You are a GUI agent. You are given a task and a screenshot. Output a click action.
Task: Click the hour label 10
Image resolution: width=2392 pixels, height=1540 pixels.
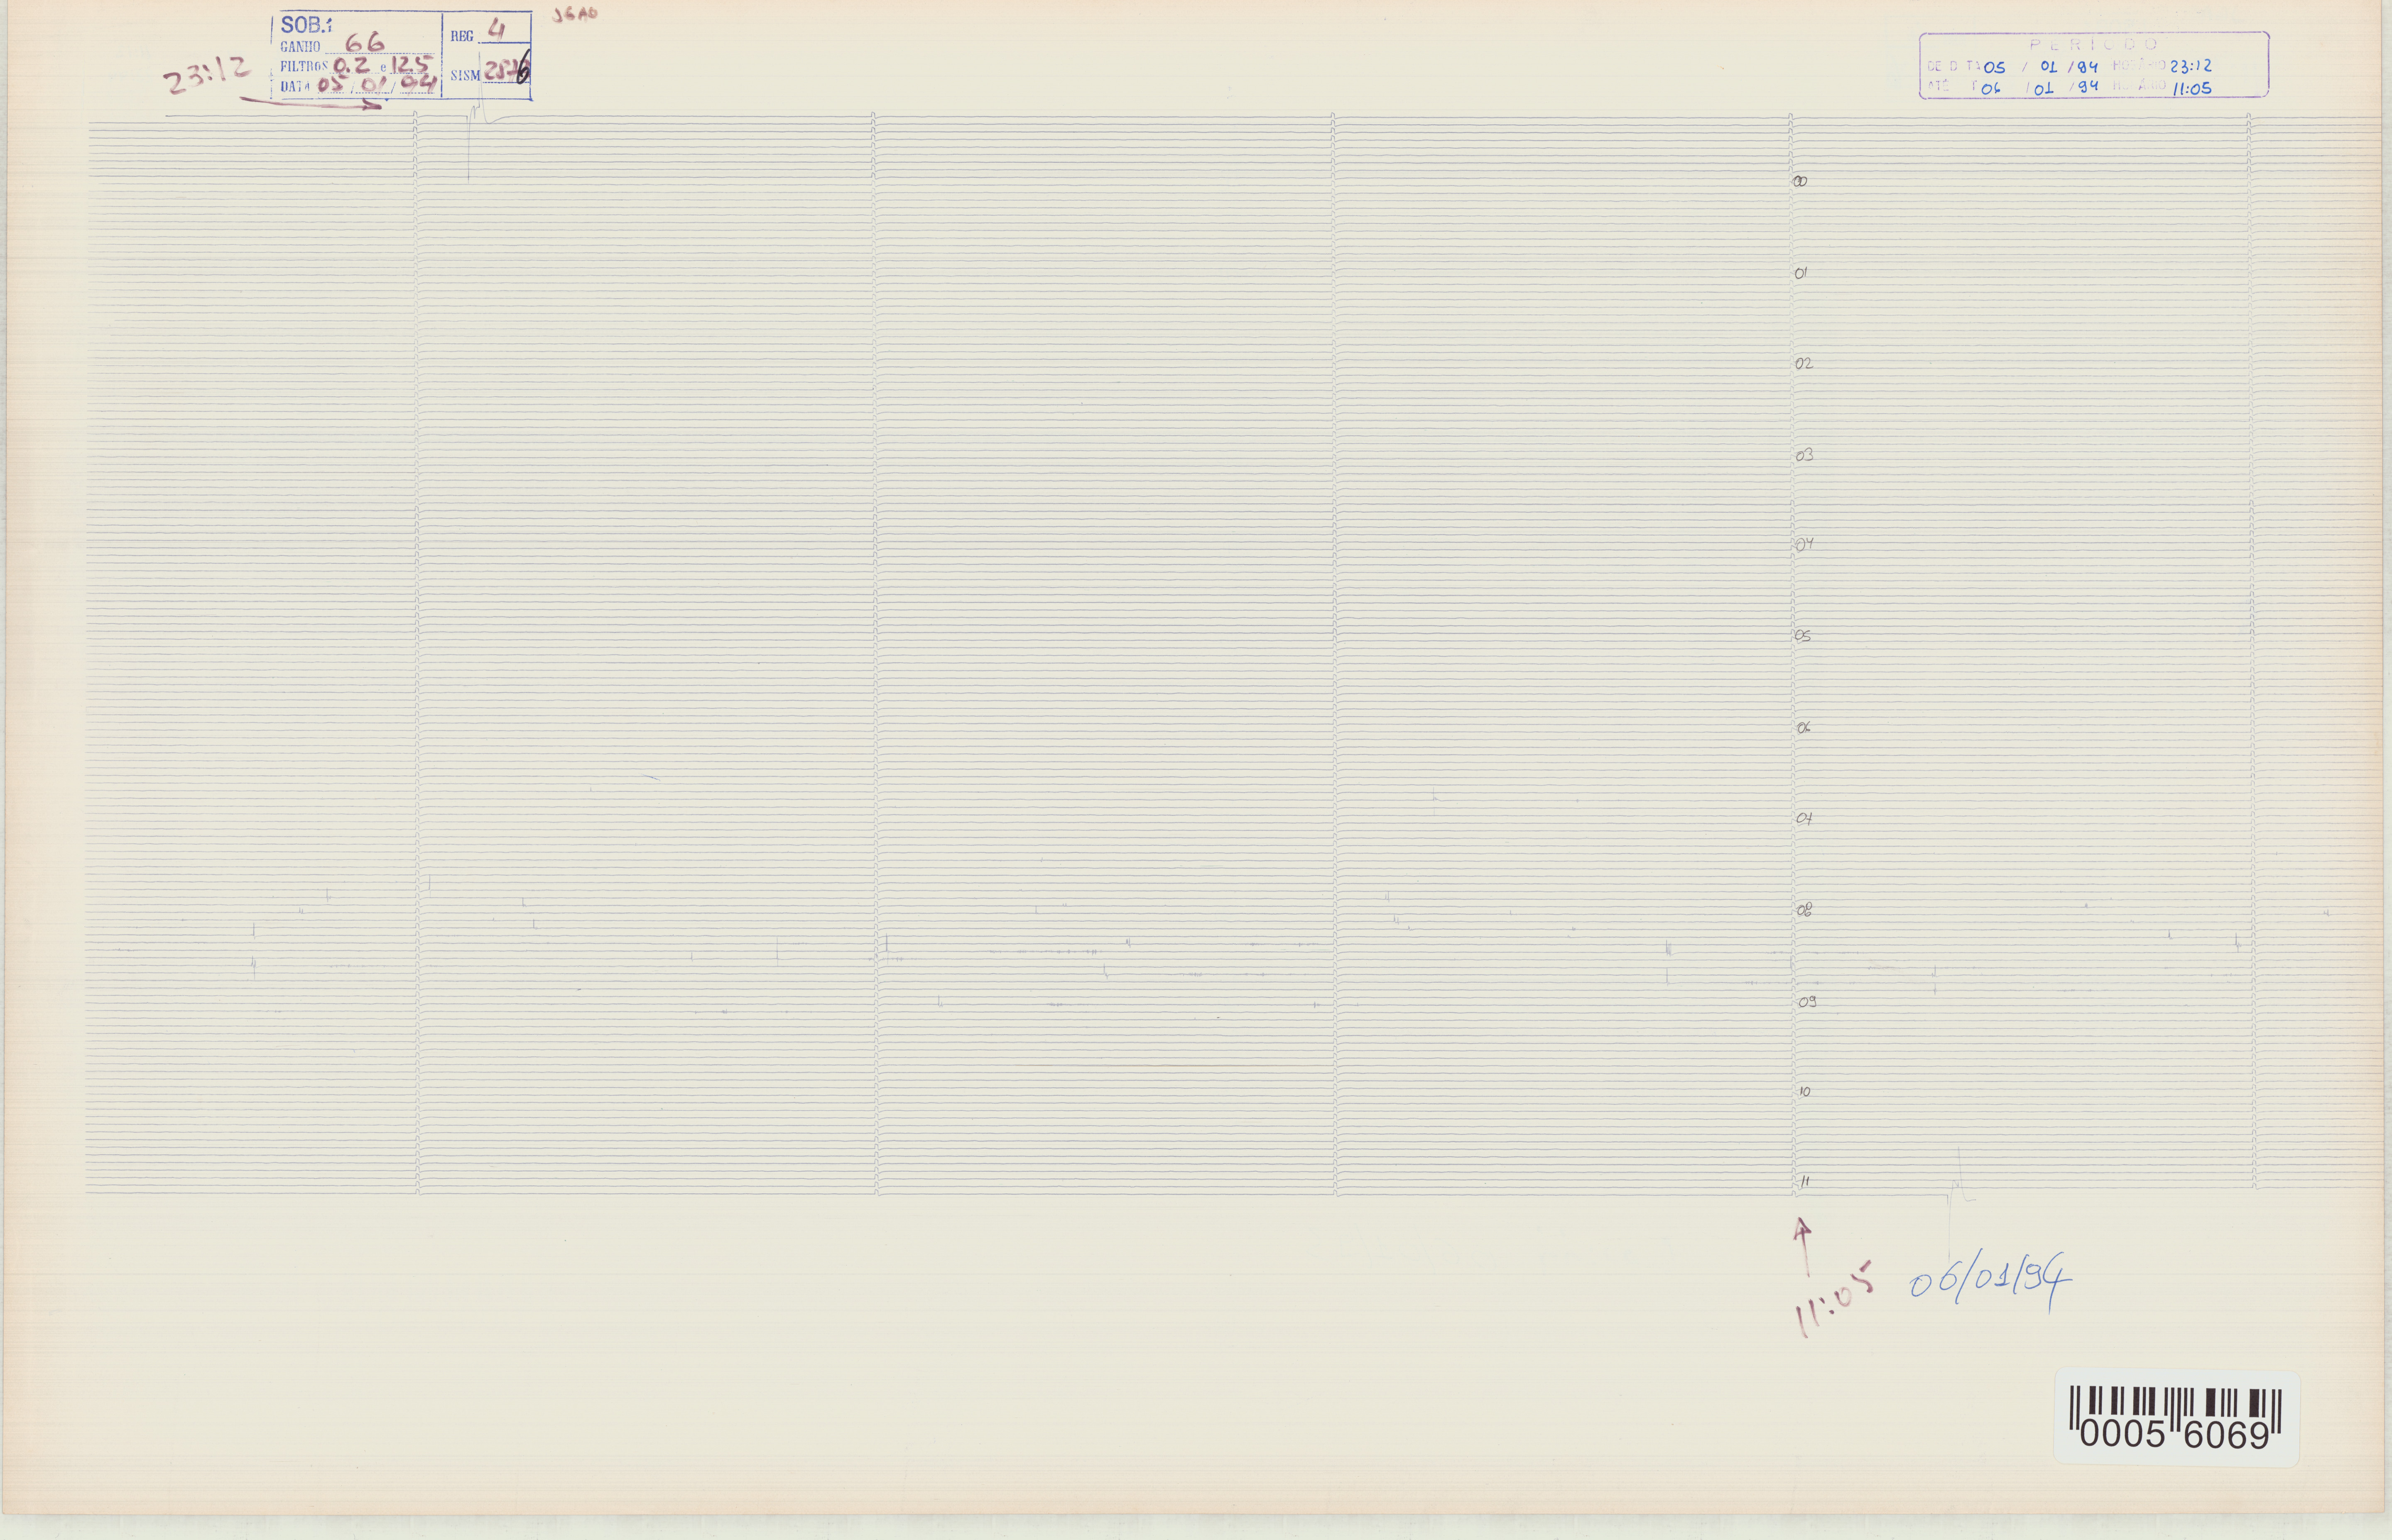(1805, 1091)
